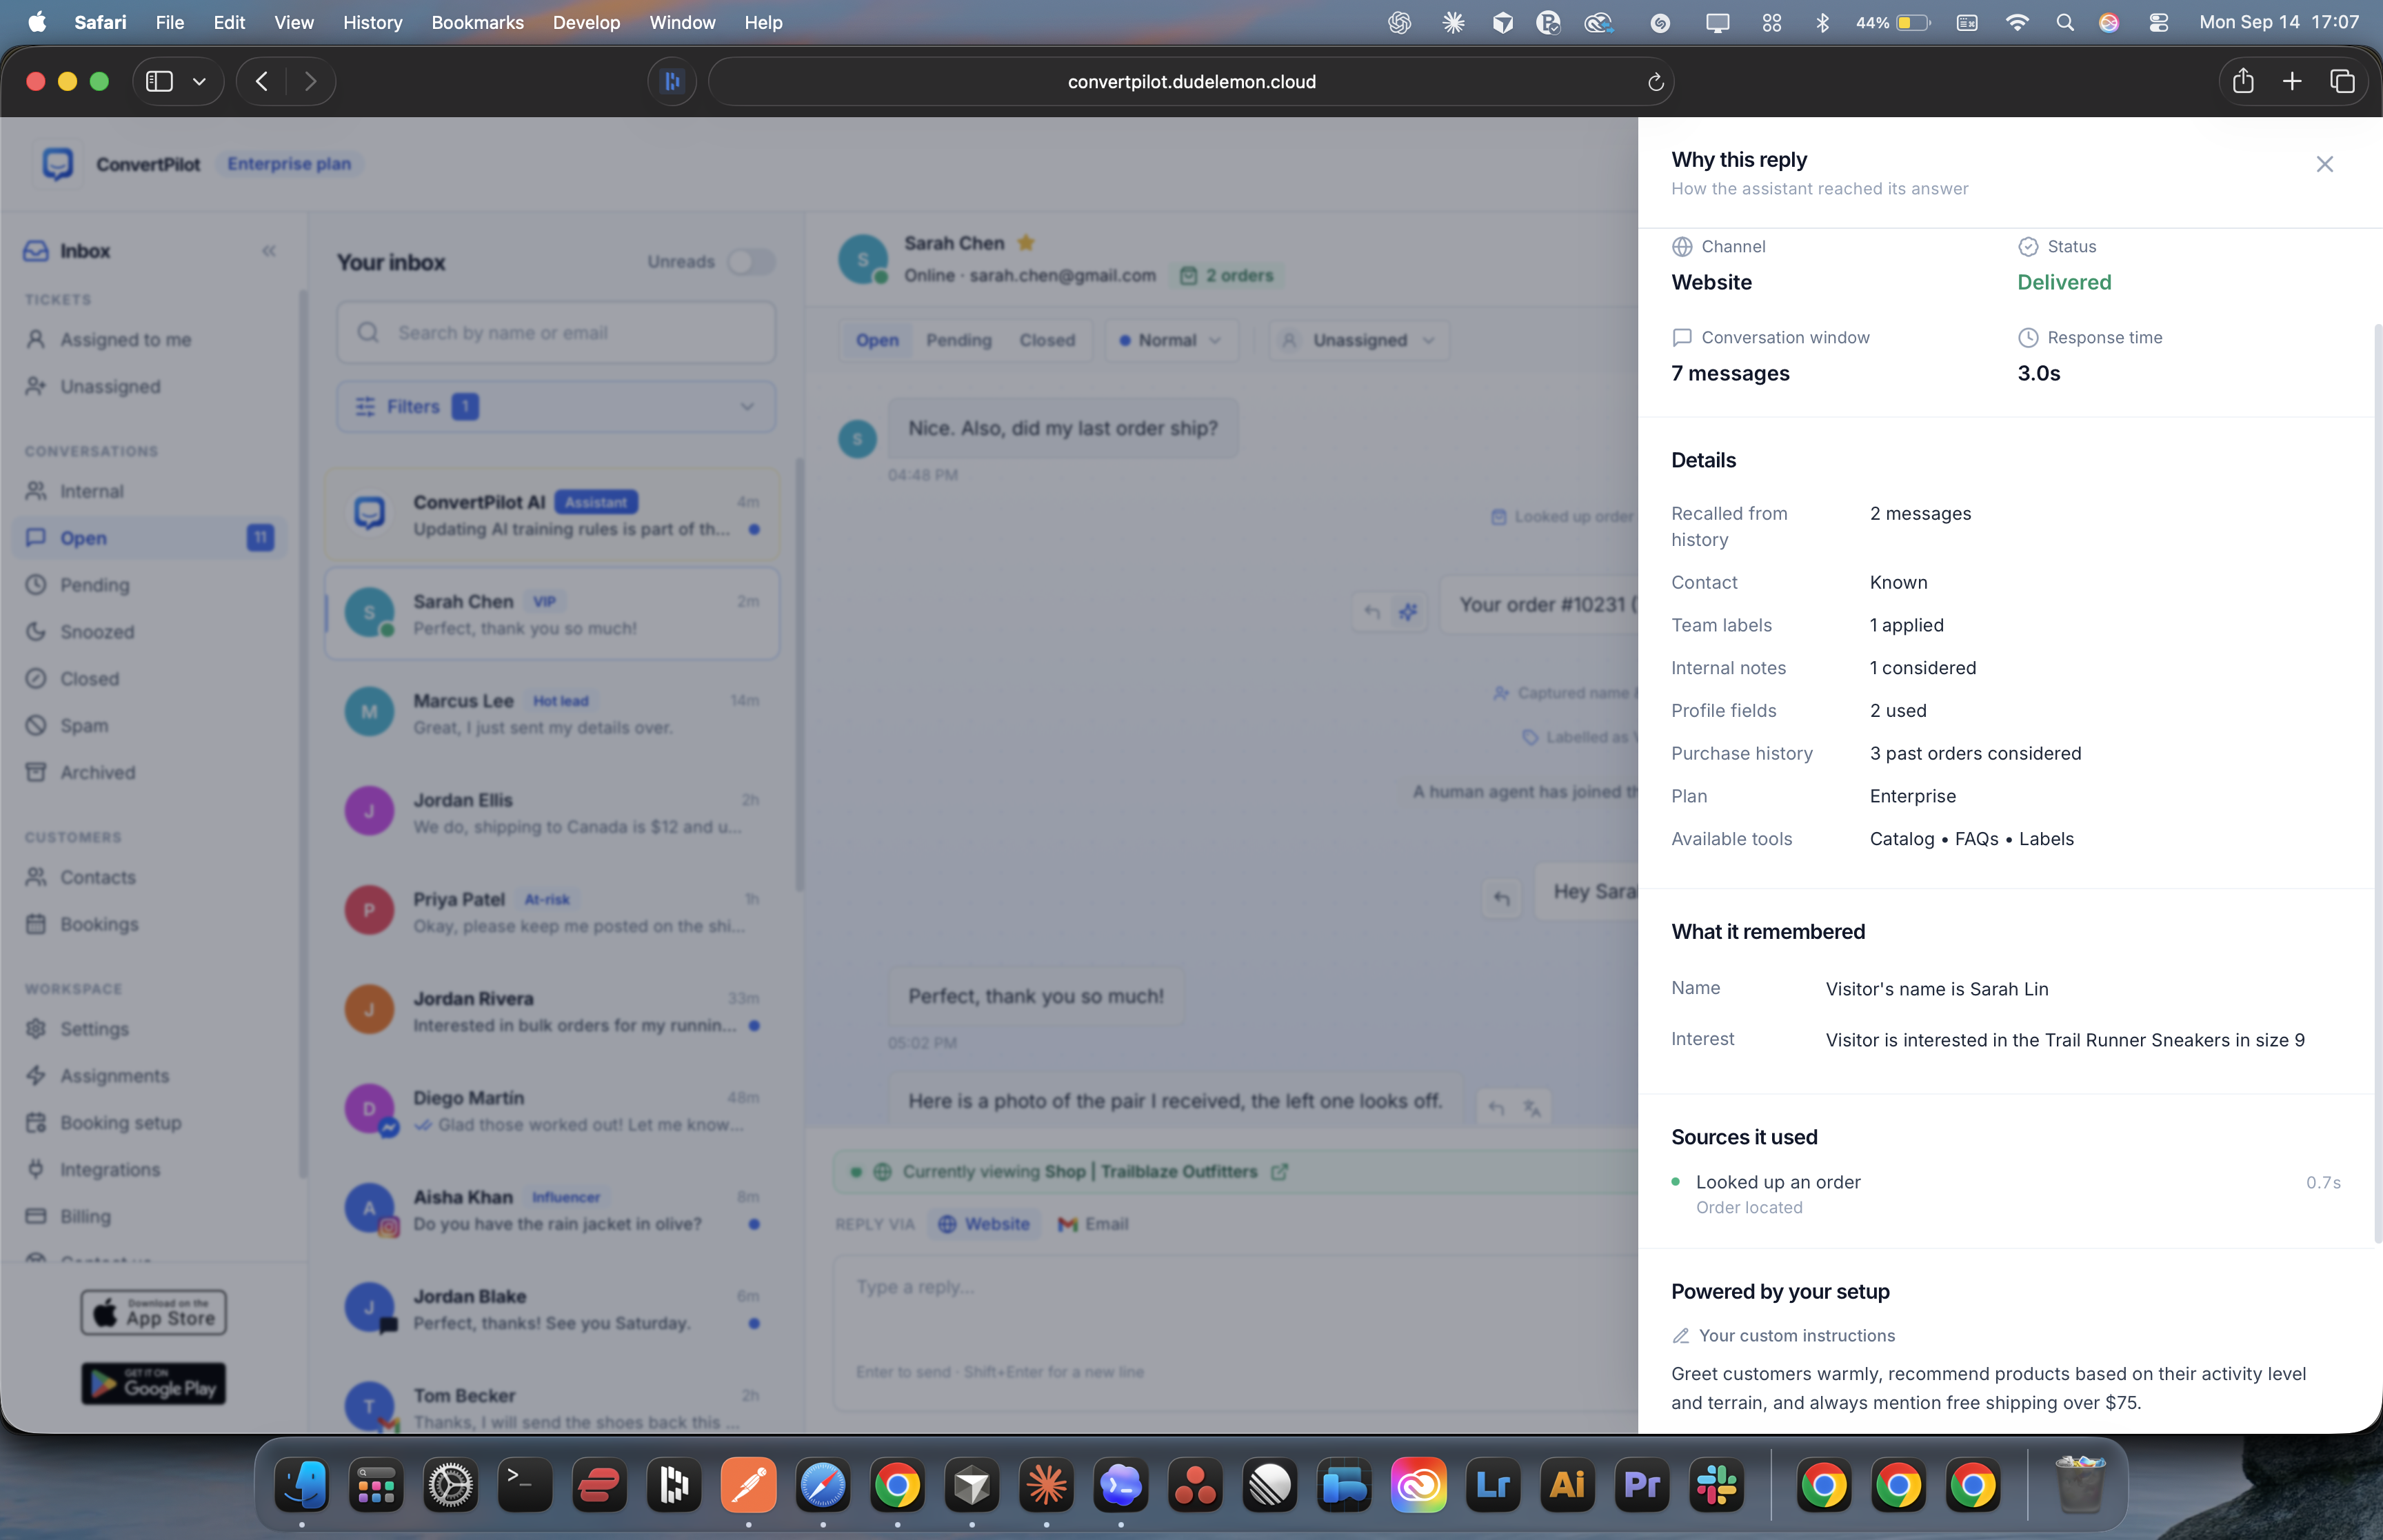This screenshot has width=2383, height=1540.
Task: Select the Open status tab
Action: click(877, 340)
